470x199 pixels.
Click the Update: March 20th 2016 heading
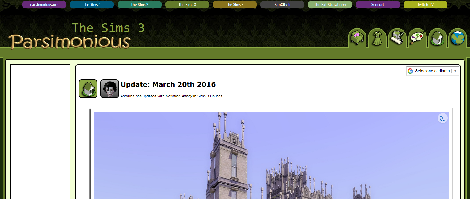pyautogui.click(x=168, y=84)
